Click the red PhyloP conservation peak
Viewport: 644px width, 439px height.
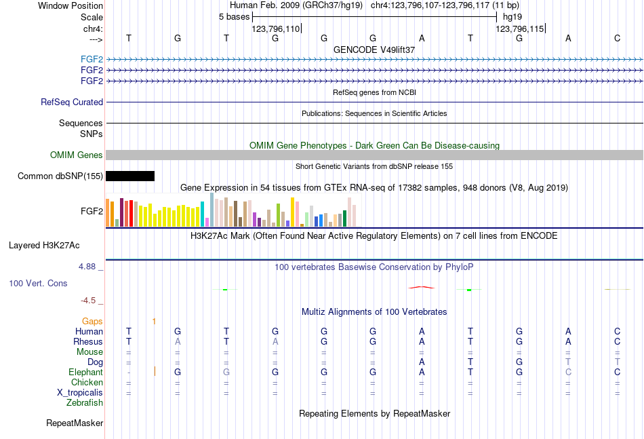click(422, 287)
